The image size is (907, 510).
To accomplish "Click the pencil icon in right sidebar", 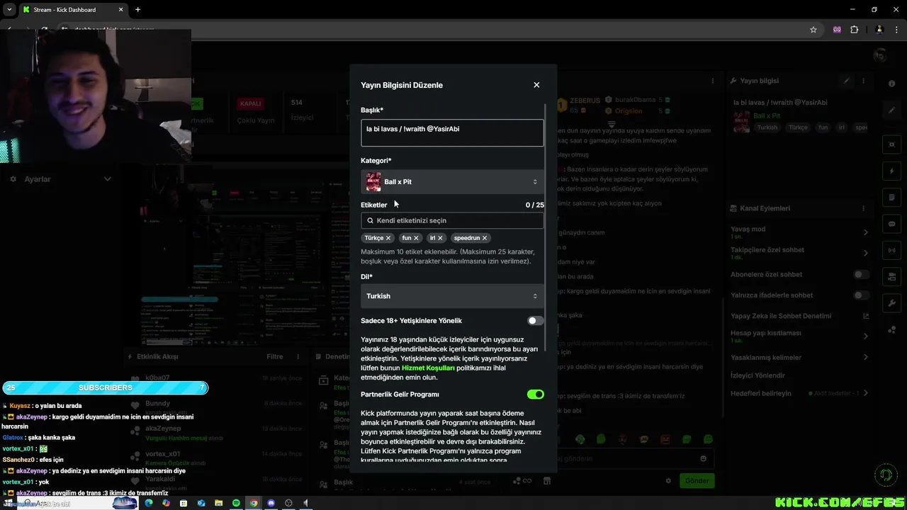I will coord(892,111).
